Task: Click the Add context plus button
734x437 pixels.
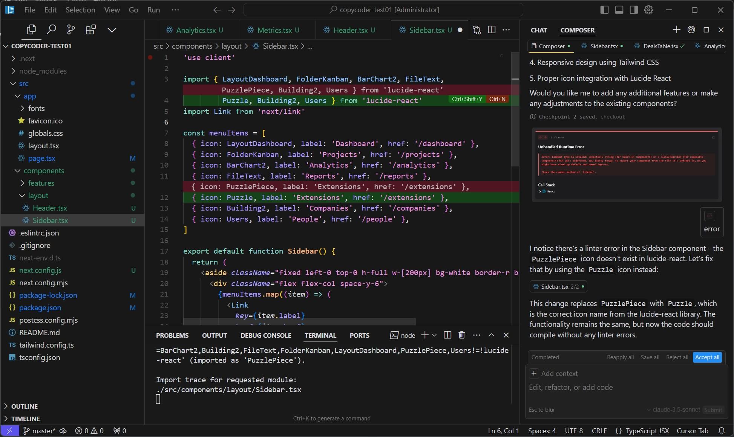Action: [x=534, y=374]
